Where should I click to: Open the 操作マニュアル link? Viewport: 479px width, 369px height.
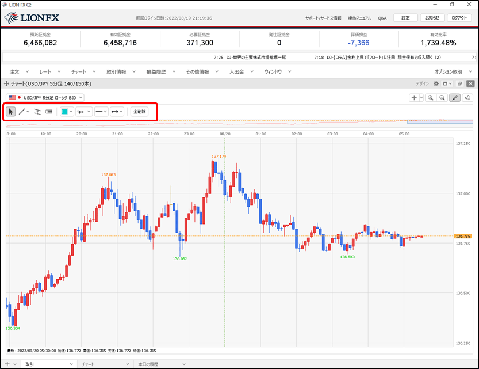[359, 18]
